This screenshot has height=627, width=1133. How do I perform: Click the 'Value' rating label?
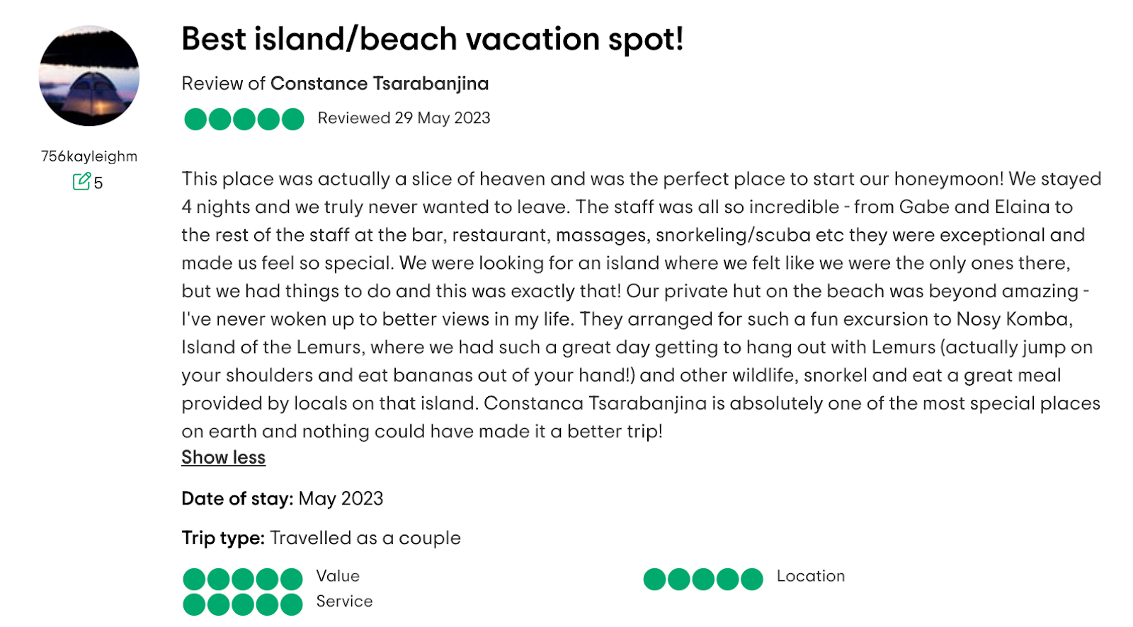(x=338, y=576)
